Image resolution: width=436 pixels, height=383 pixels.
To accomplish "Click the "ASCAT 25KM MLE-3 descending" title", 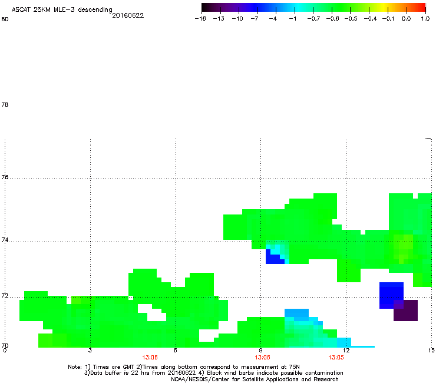I will click(x=62, y=9).
